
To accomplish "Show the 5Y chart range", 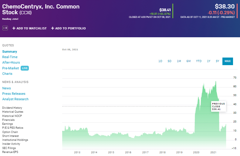I will (218, 61).
